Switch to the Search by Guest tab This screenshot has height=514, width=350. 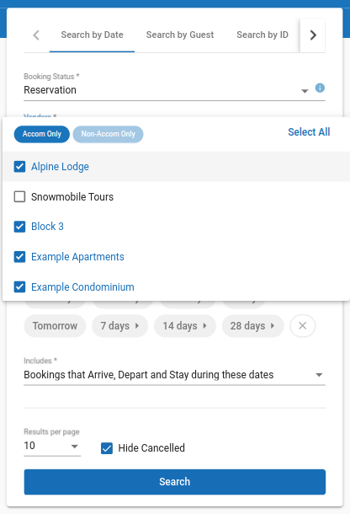[x=180, y=35]
